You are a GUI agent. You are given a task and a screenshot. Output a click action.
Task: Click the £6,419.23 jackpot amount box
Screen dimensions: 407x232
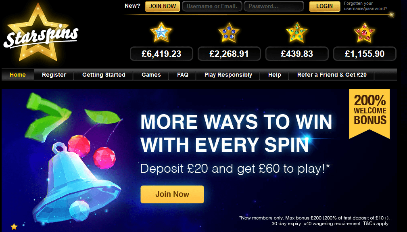(161, 54)
